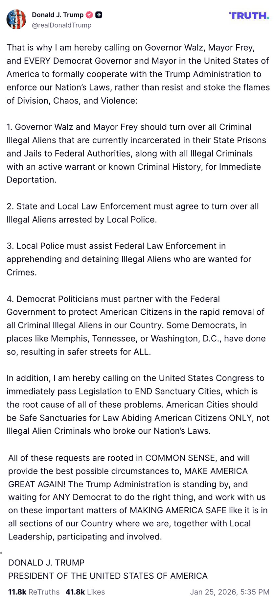Click the Jan 25, 2026 timestamp
Viewport: 276px width, 601px height.
click(229, 592)
